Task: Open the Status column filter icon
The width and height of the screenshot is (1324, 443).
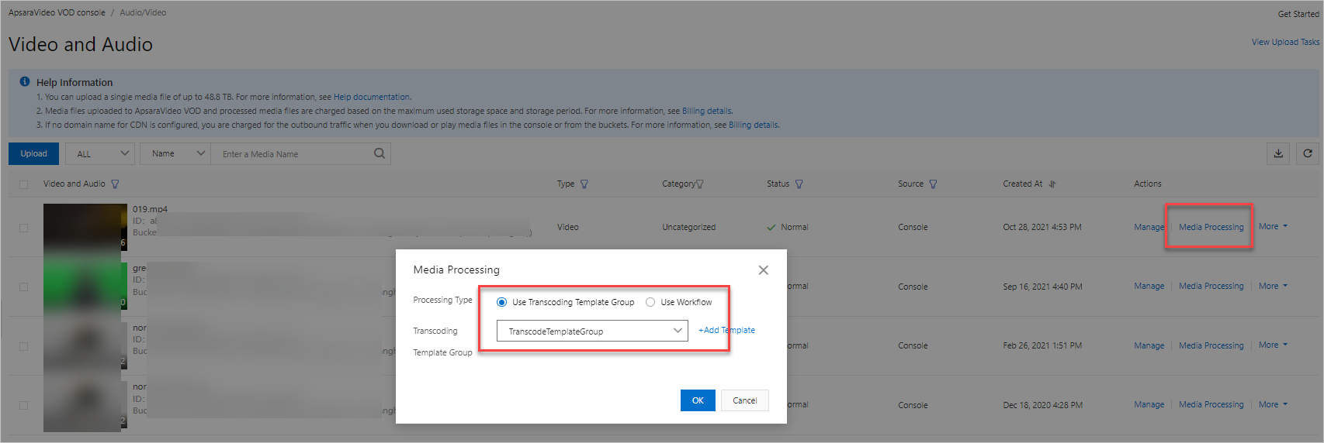Action: pos(799,184)
